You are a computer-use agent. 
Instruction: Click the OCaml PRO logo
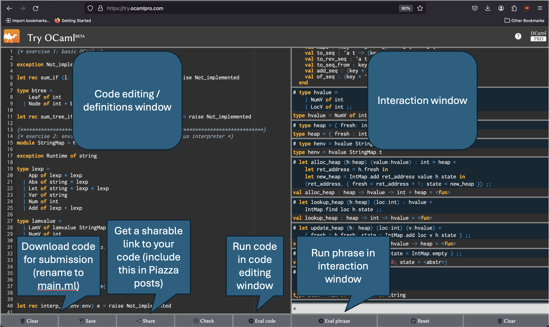(x=538, y=36)
